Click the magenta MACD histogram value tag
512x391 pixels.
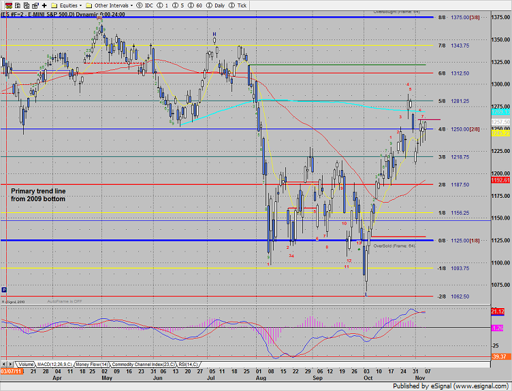(497, 328)
